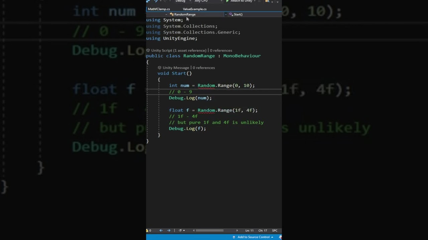Click the 'int num' declaration
Viewport: 428px width, 240px height.
click(179, 86)
